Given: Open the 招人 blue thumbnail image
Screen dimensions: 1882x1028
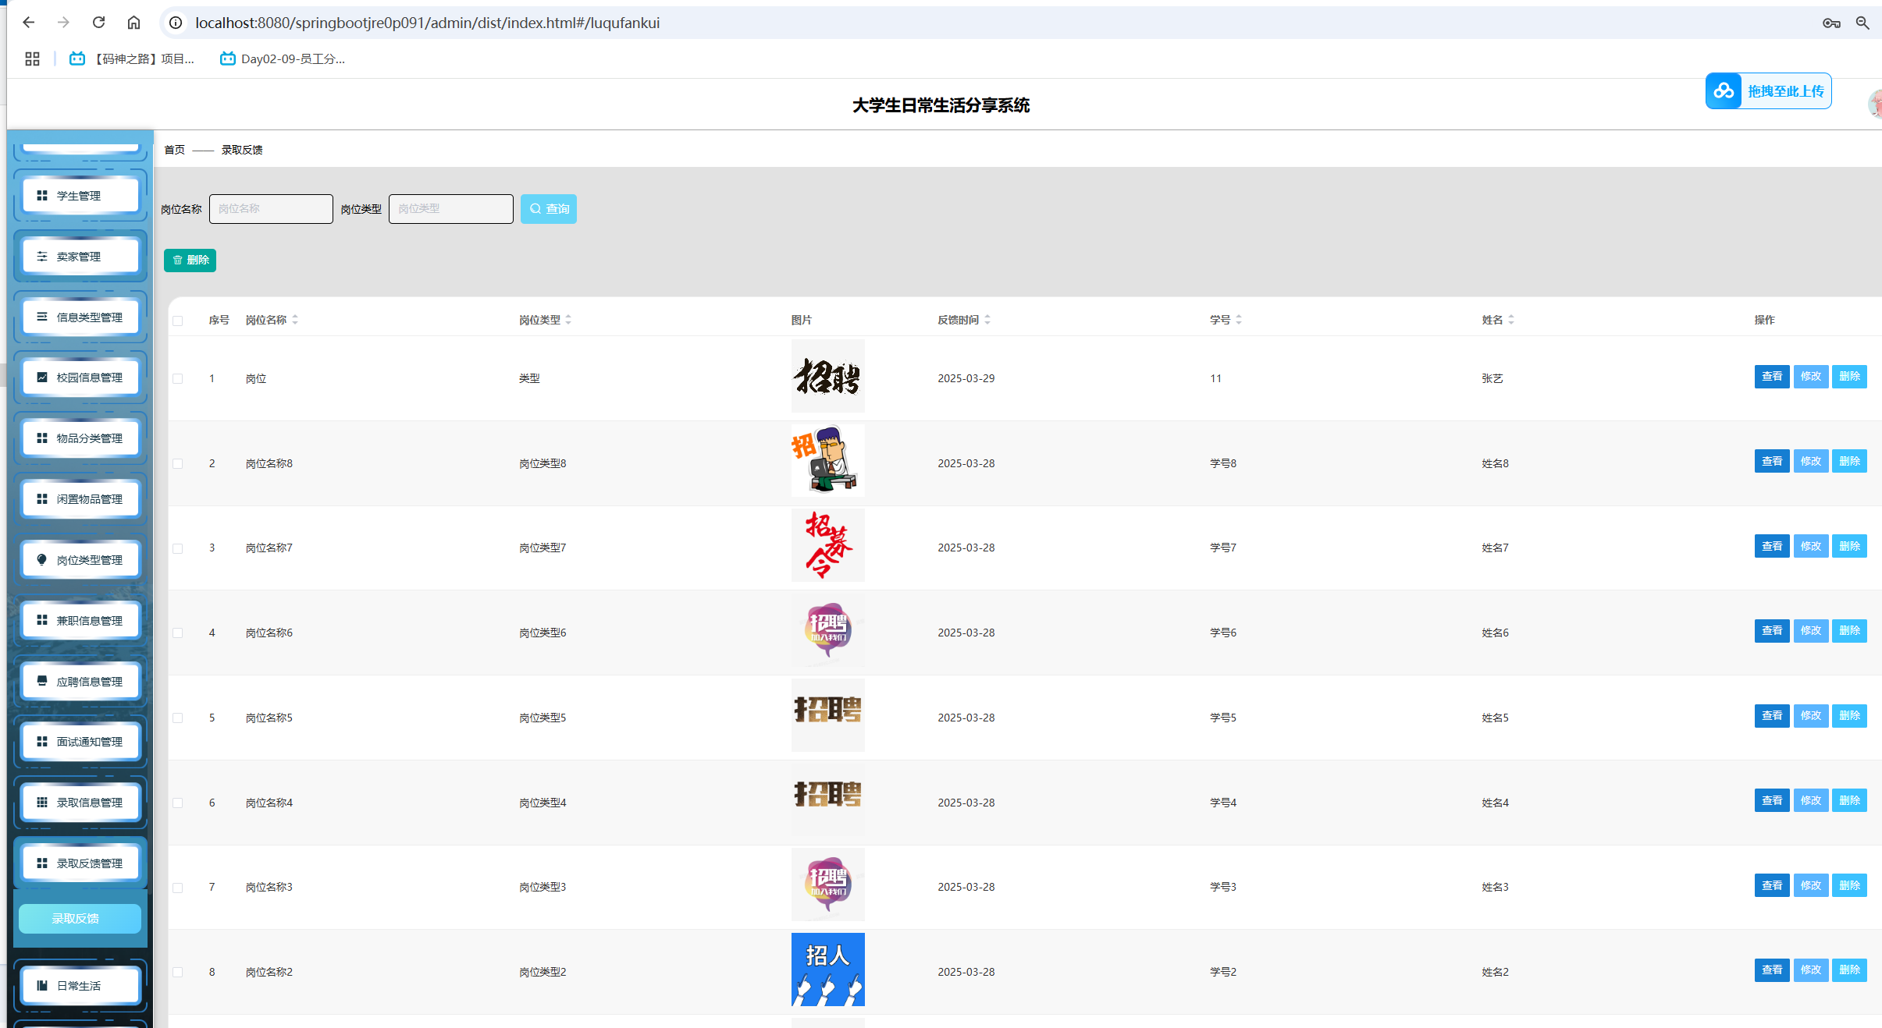Looking at the screenshot, I should pos(827,970).
